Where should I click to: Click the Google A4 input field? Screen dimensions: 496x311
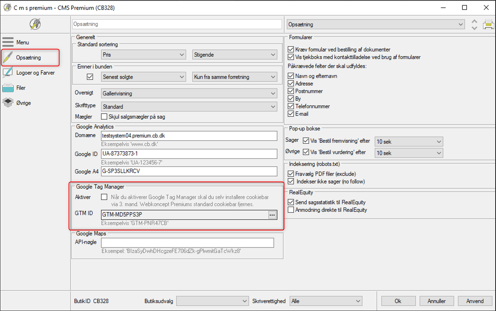pos(189,172)
